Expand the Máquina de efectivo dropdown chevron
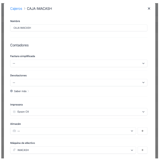This screenshot has height=160, width=162. point(132,150)
